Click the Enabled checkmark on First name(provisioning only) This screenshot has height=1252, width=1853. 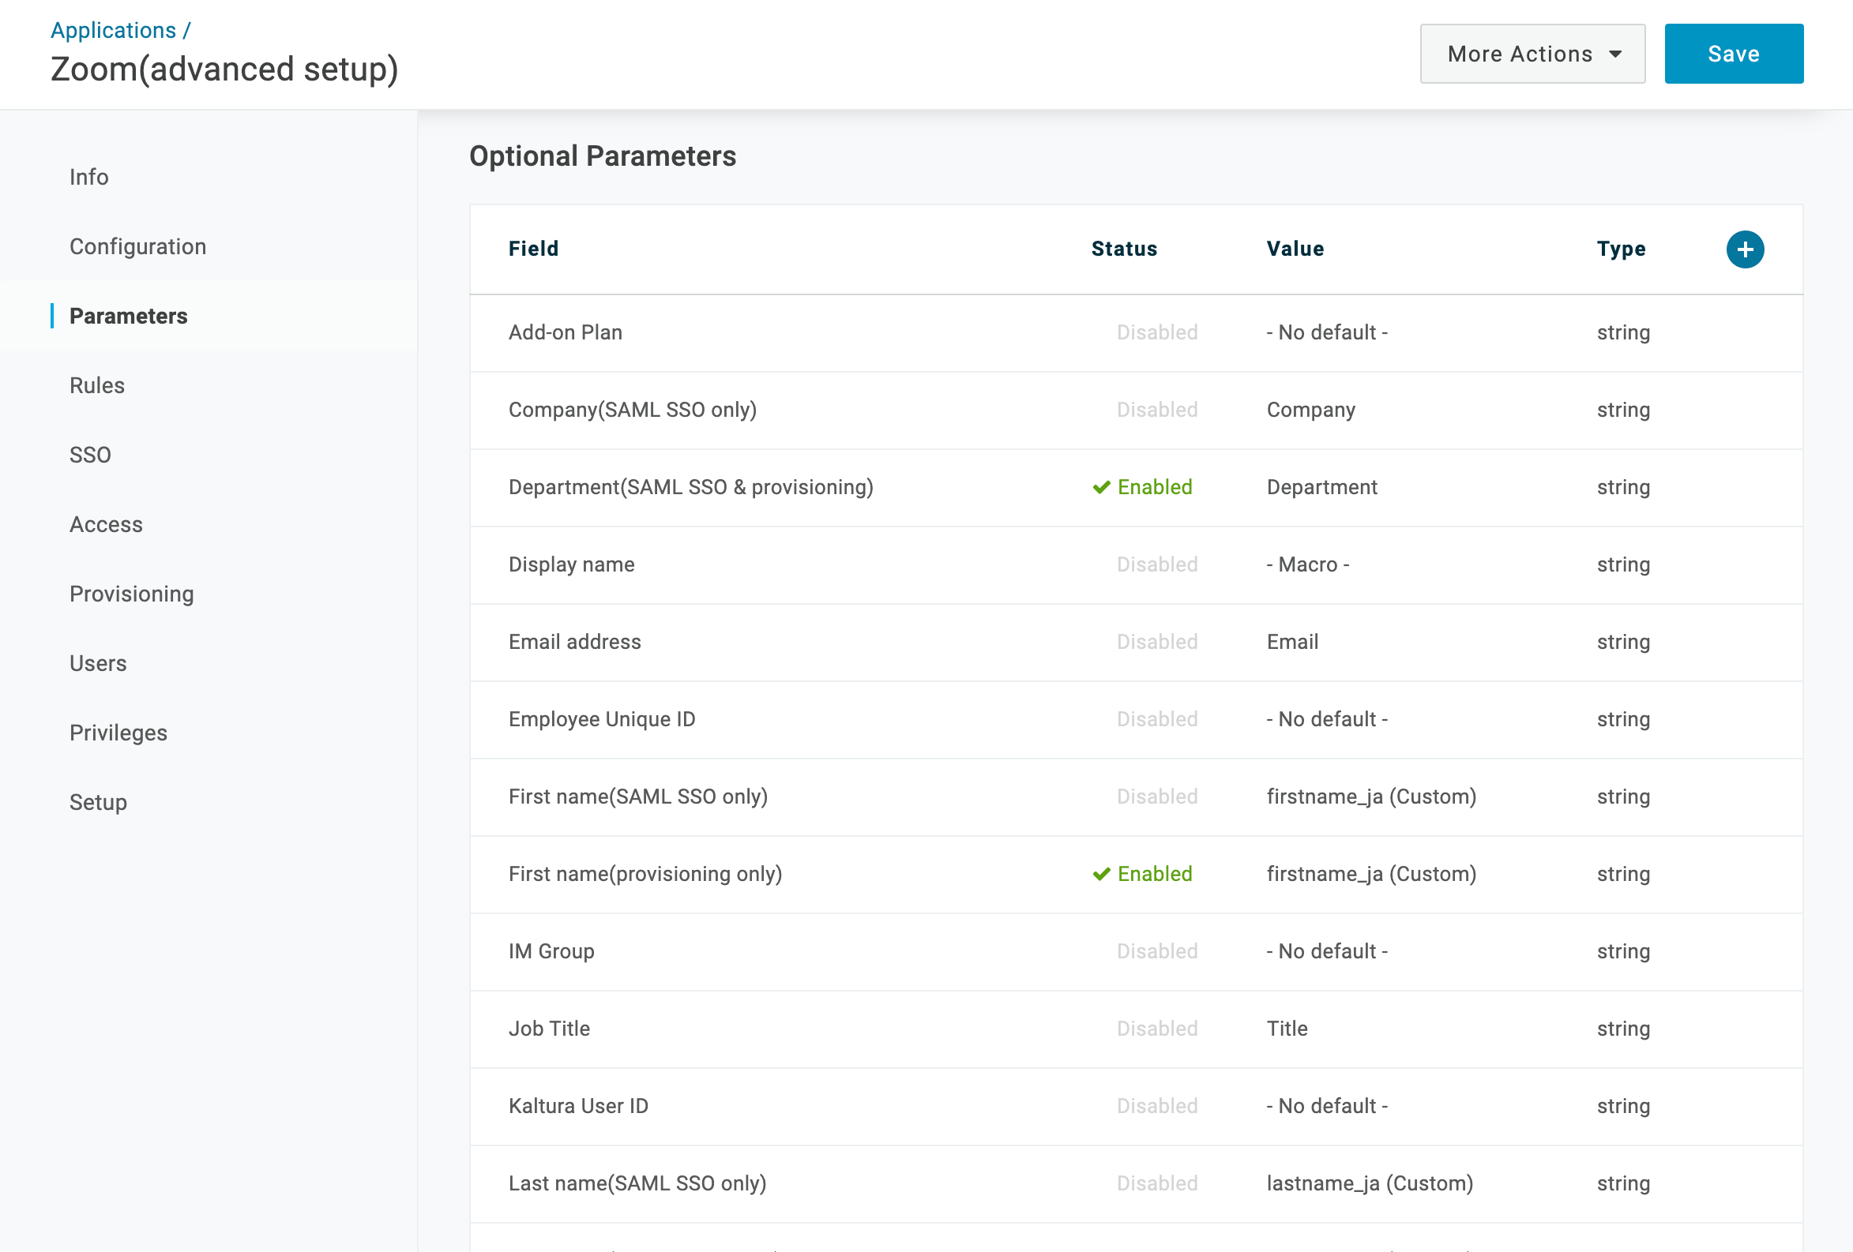tap(1101, 874)
